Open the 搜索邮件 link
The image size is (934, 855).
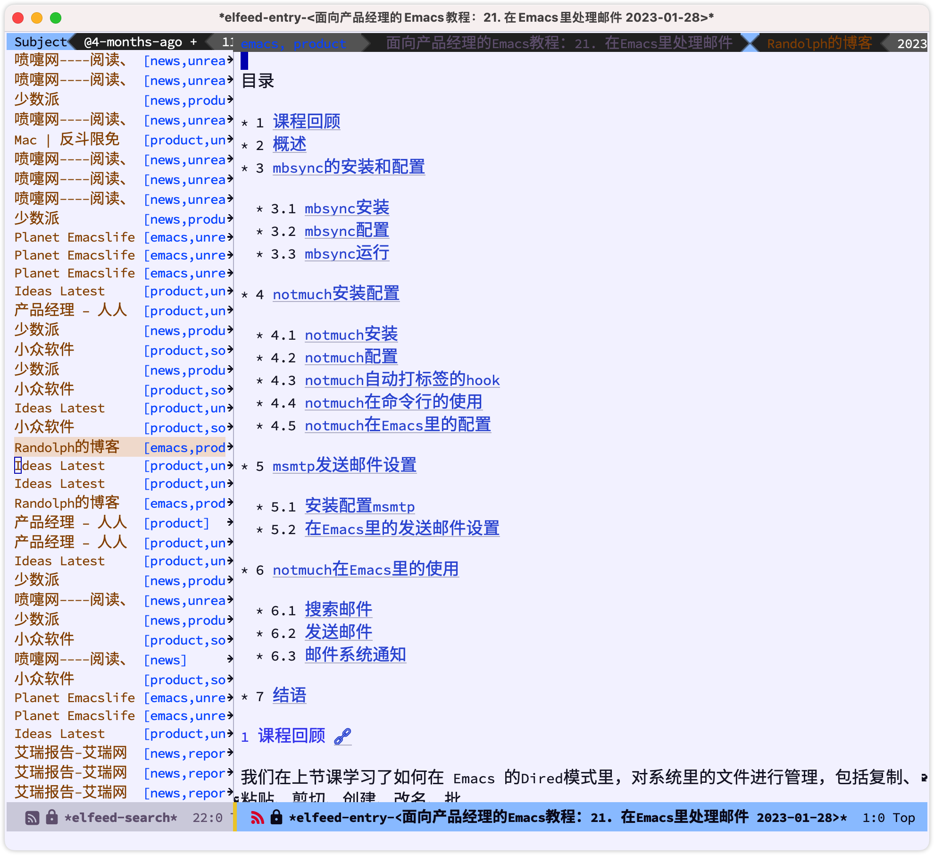point(338,610)
